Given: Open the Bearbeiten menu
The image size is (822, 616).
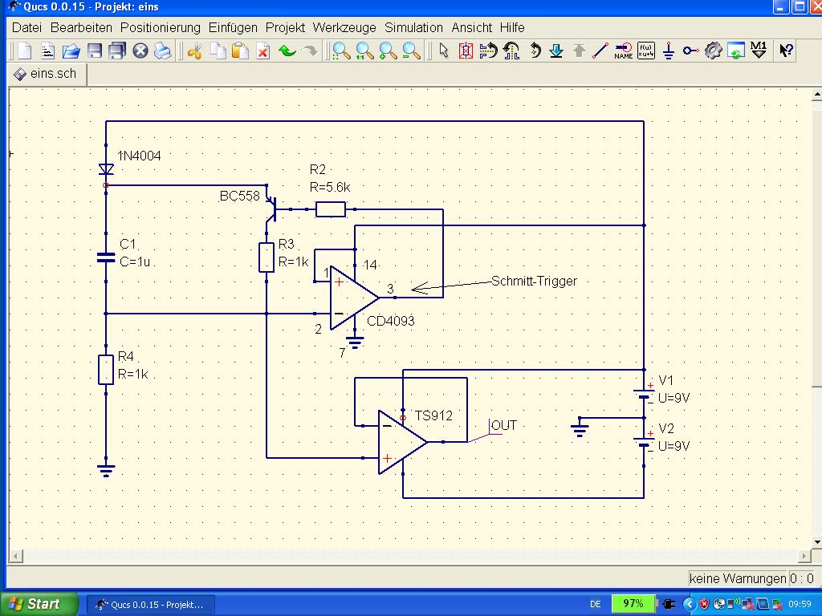Looking at the screenshot, I should pos(81,27).
